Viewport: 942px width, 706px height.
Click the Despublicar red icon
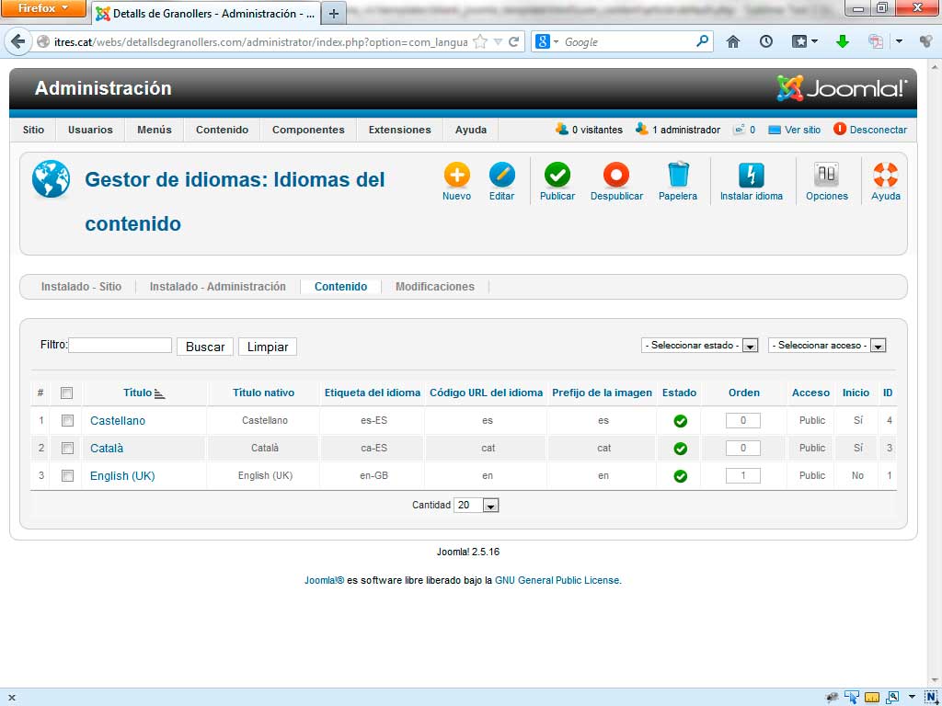(x=616, y=175)
